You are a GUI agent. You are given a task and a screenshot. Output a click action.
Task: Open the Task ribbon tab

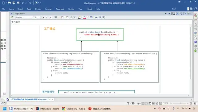(x=29, y=9)
